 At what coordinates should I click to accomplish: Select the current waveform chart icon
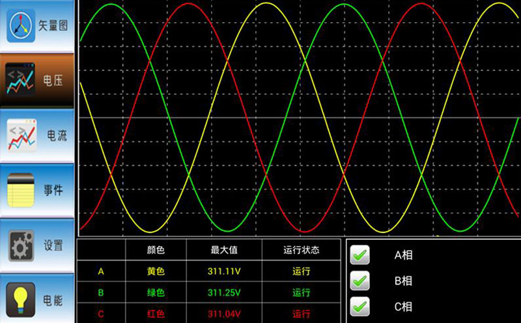coord(21,135)
